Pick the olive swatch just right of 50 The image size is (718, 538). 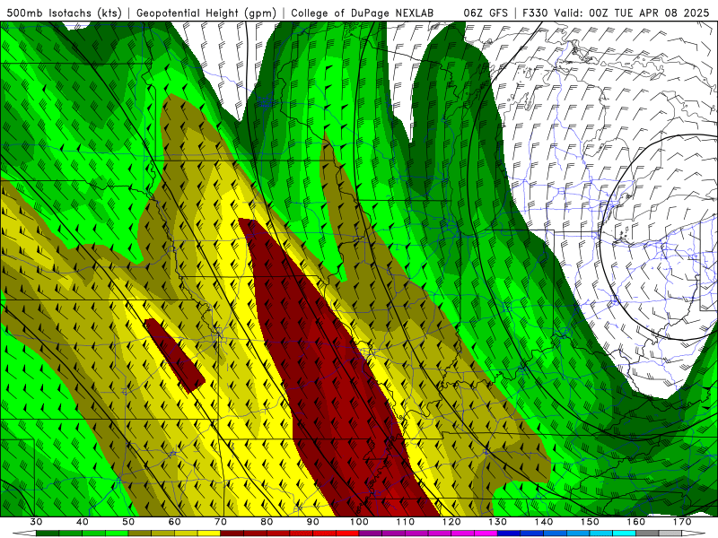click(140, 534)
